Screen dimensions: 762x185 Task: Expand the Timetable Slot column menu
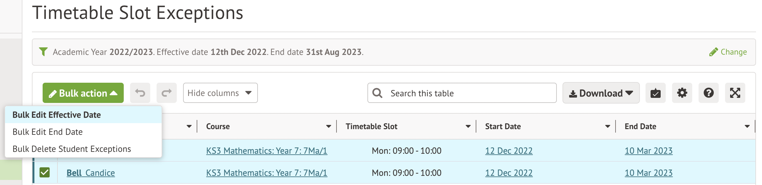[x=468, y=126]
